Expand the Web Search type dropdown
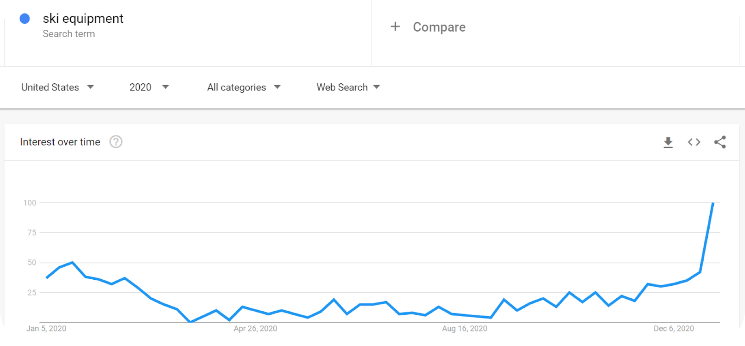Viewport: 745px width, 346px height. click(x=348, y=87)
